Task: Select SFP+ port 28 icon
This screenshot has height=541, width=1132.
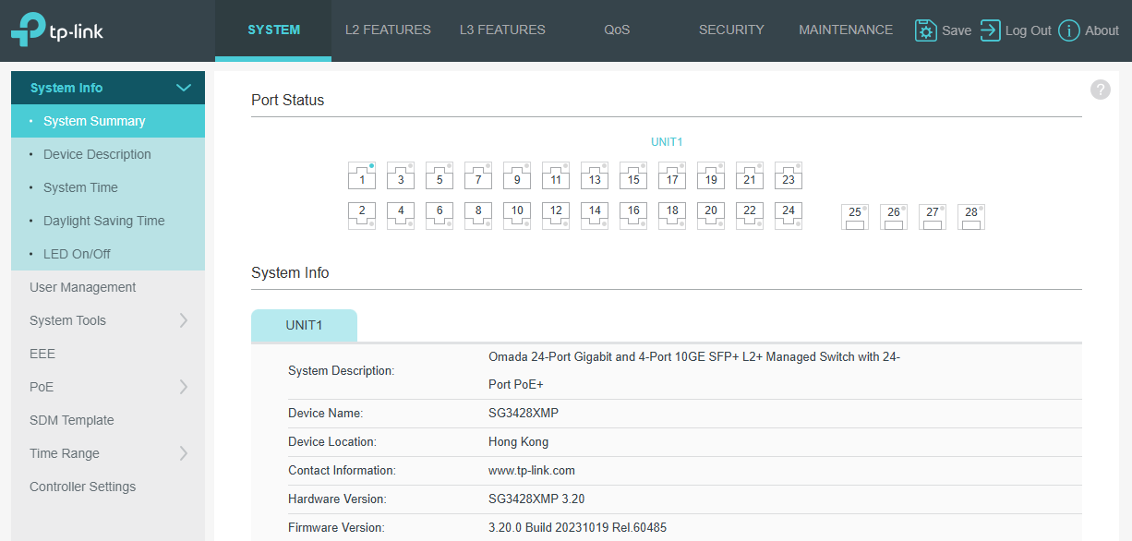Action: click(971, 217)
